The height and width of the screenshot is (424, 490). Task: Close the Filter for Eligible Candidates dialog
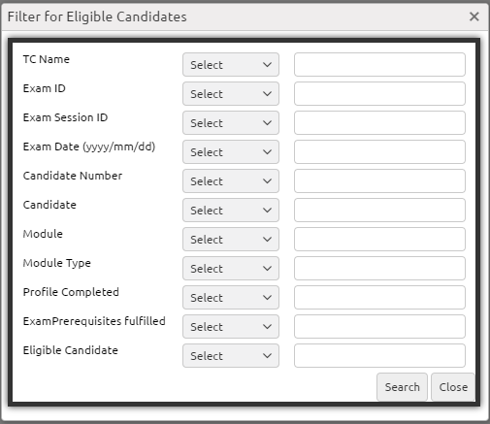(x=474, y=16)
